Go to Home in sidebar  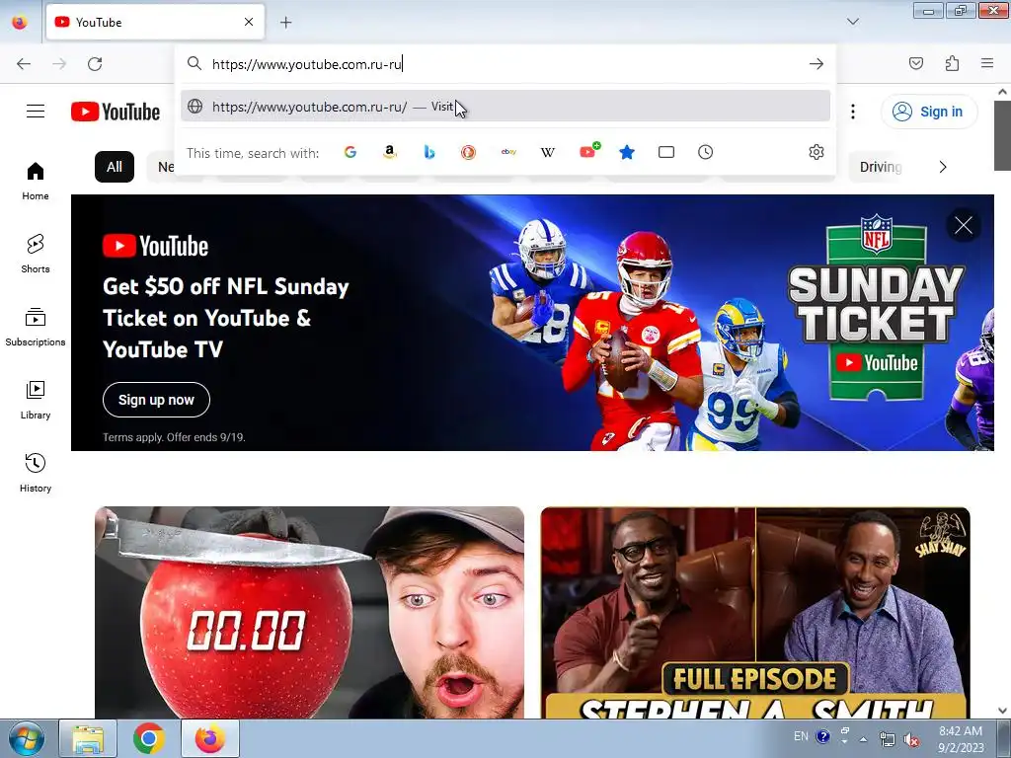click(36, 182)
